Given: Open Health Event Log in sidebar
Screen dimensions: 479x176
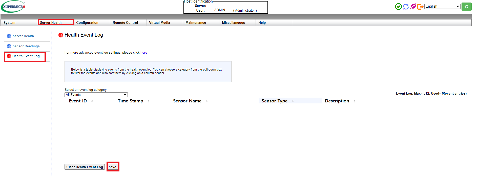Looking at the screenshot, I should pos(26,56).
